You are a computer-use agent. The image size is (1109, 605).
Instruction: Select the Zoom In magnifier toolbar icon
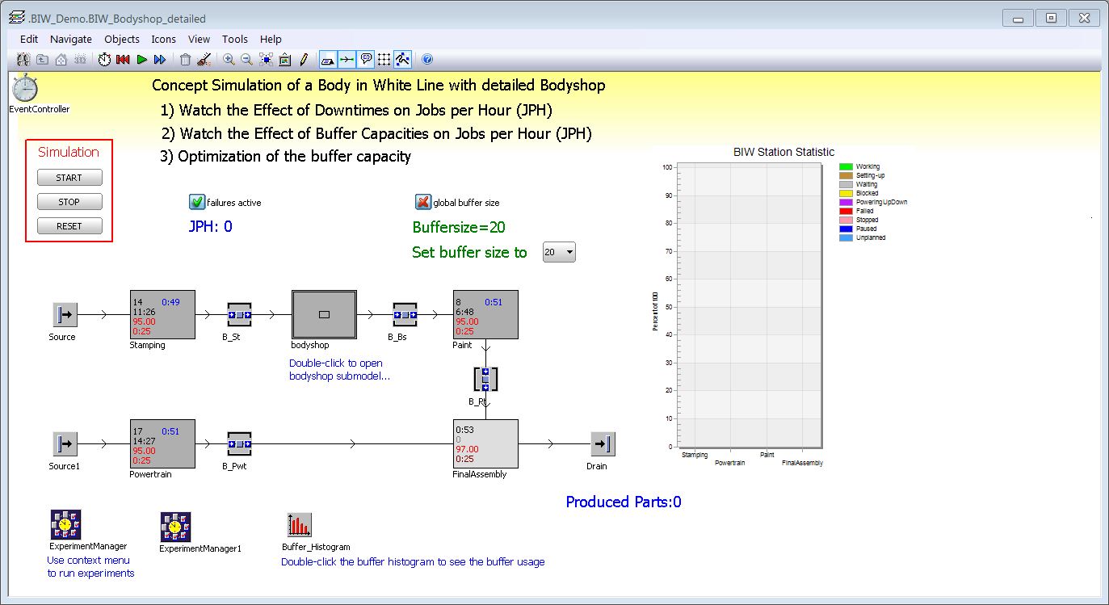coord(229,58)
